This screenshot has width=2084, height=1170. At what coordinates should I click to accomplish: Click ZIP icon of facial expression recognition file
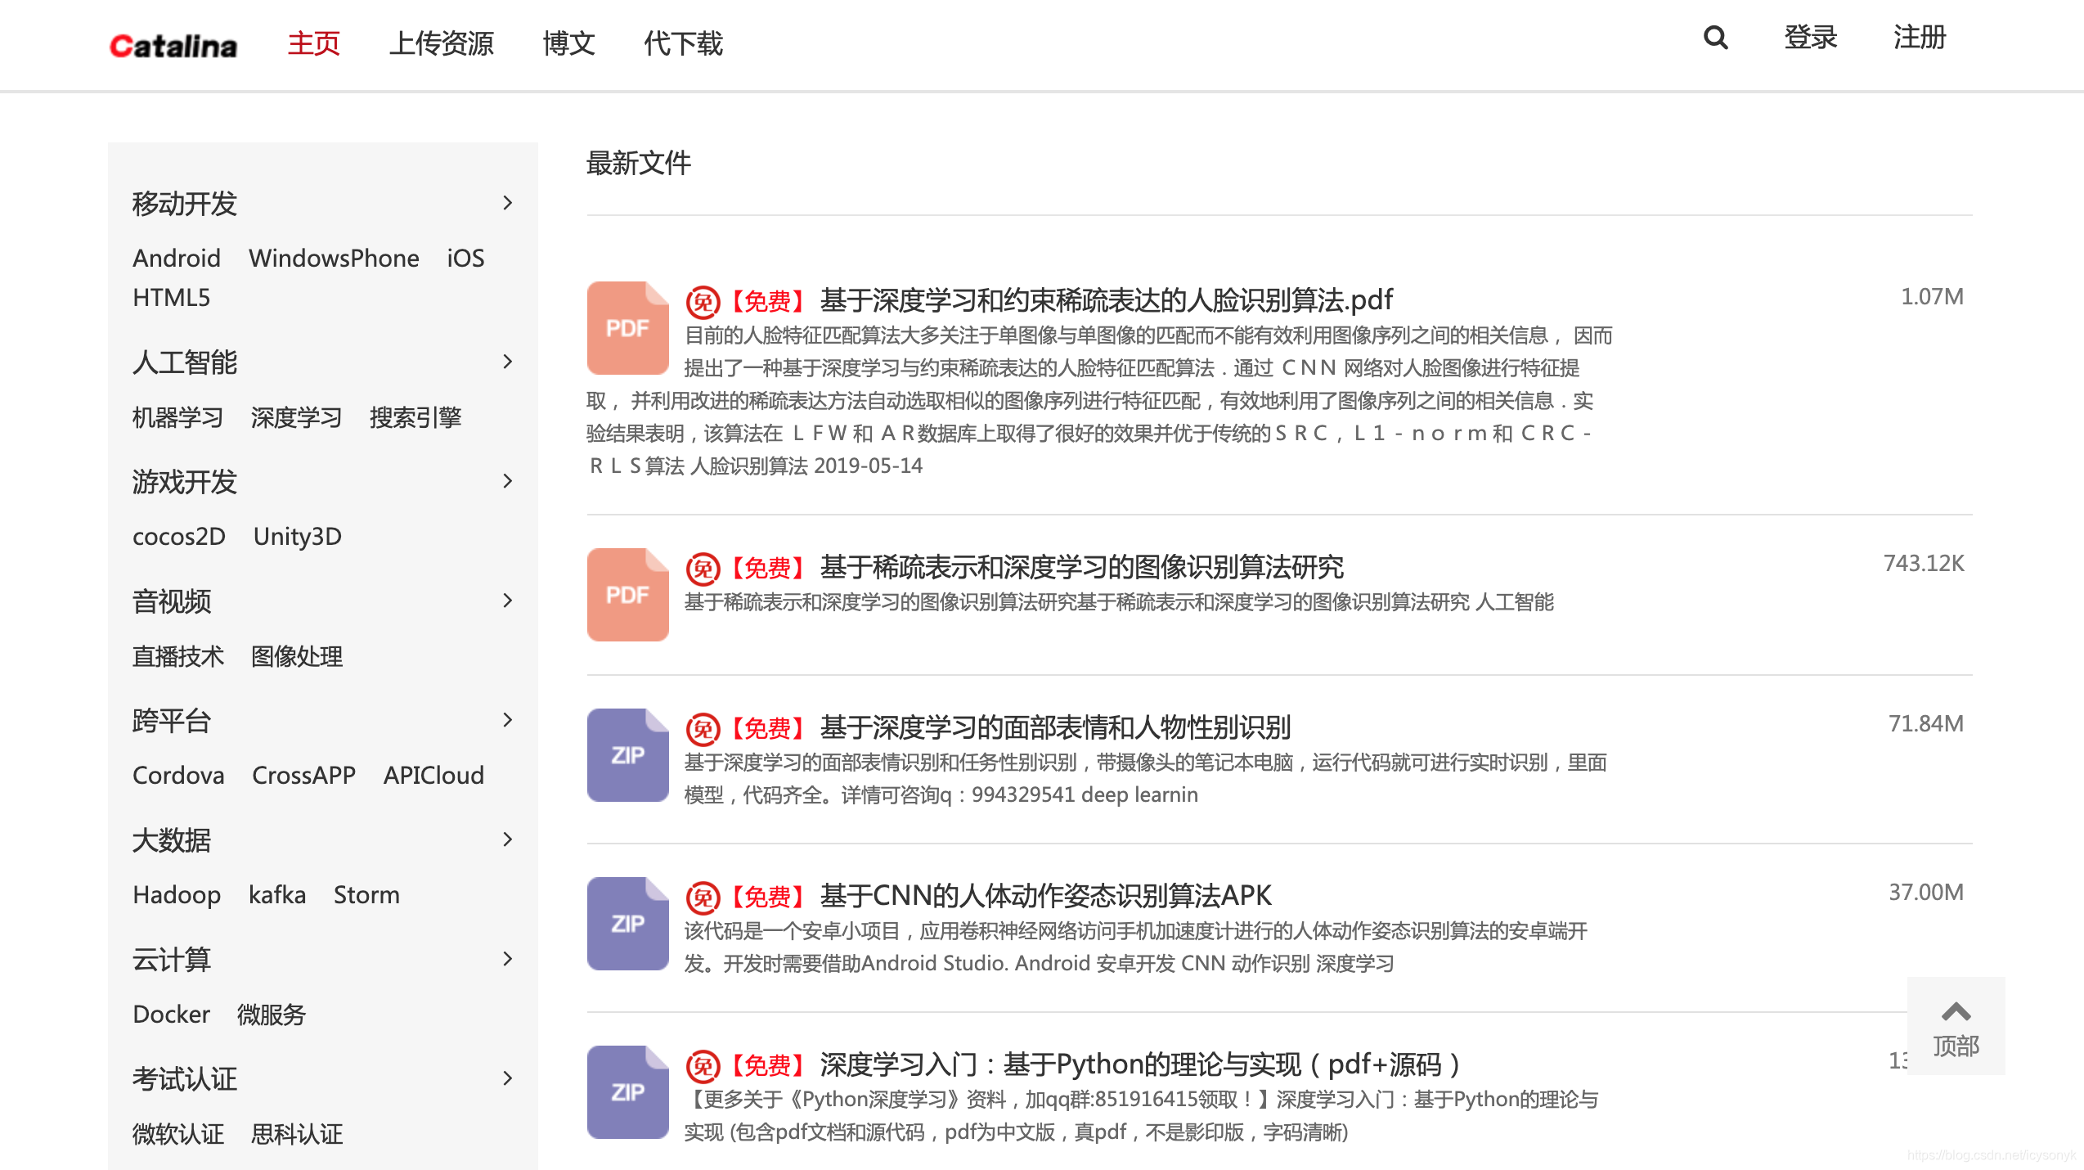click(627, 754)
